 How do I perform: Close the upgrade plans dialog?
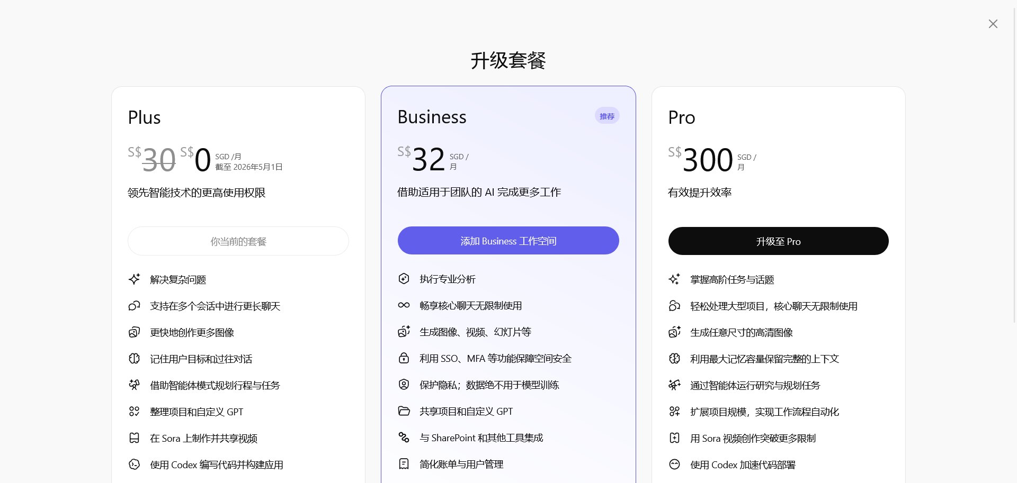(993, 24)
